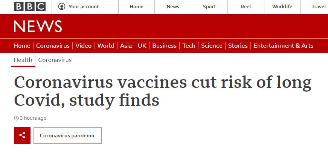Open the account avatar icon
Viewport: 328px width, 152px height.
click(x=62, y=6)
